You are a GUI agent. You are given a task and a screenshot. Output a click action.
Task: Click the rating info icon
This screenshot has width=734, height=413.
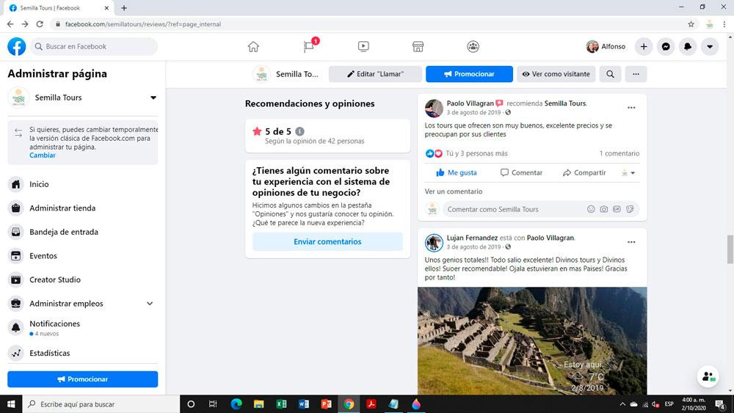tap(300, 131)
